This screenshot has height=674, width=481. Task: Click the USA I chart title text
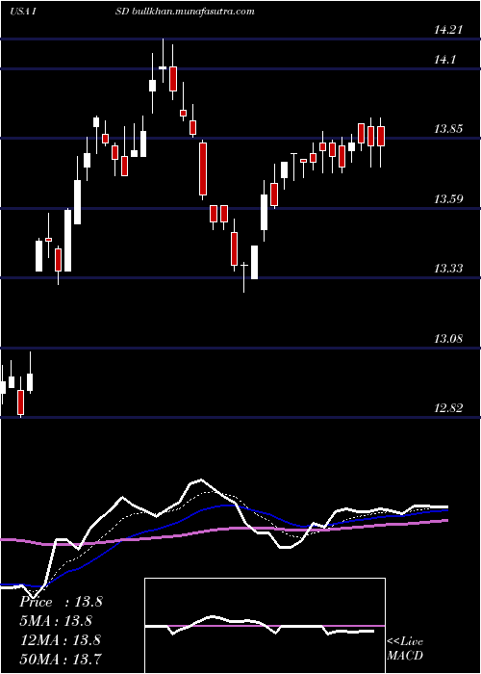(22, 12)
